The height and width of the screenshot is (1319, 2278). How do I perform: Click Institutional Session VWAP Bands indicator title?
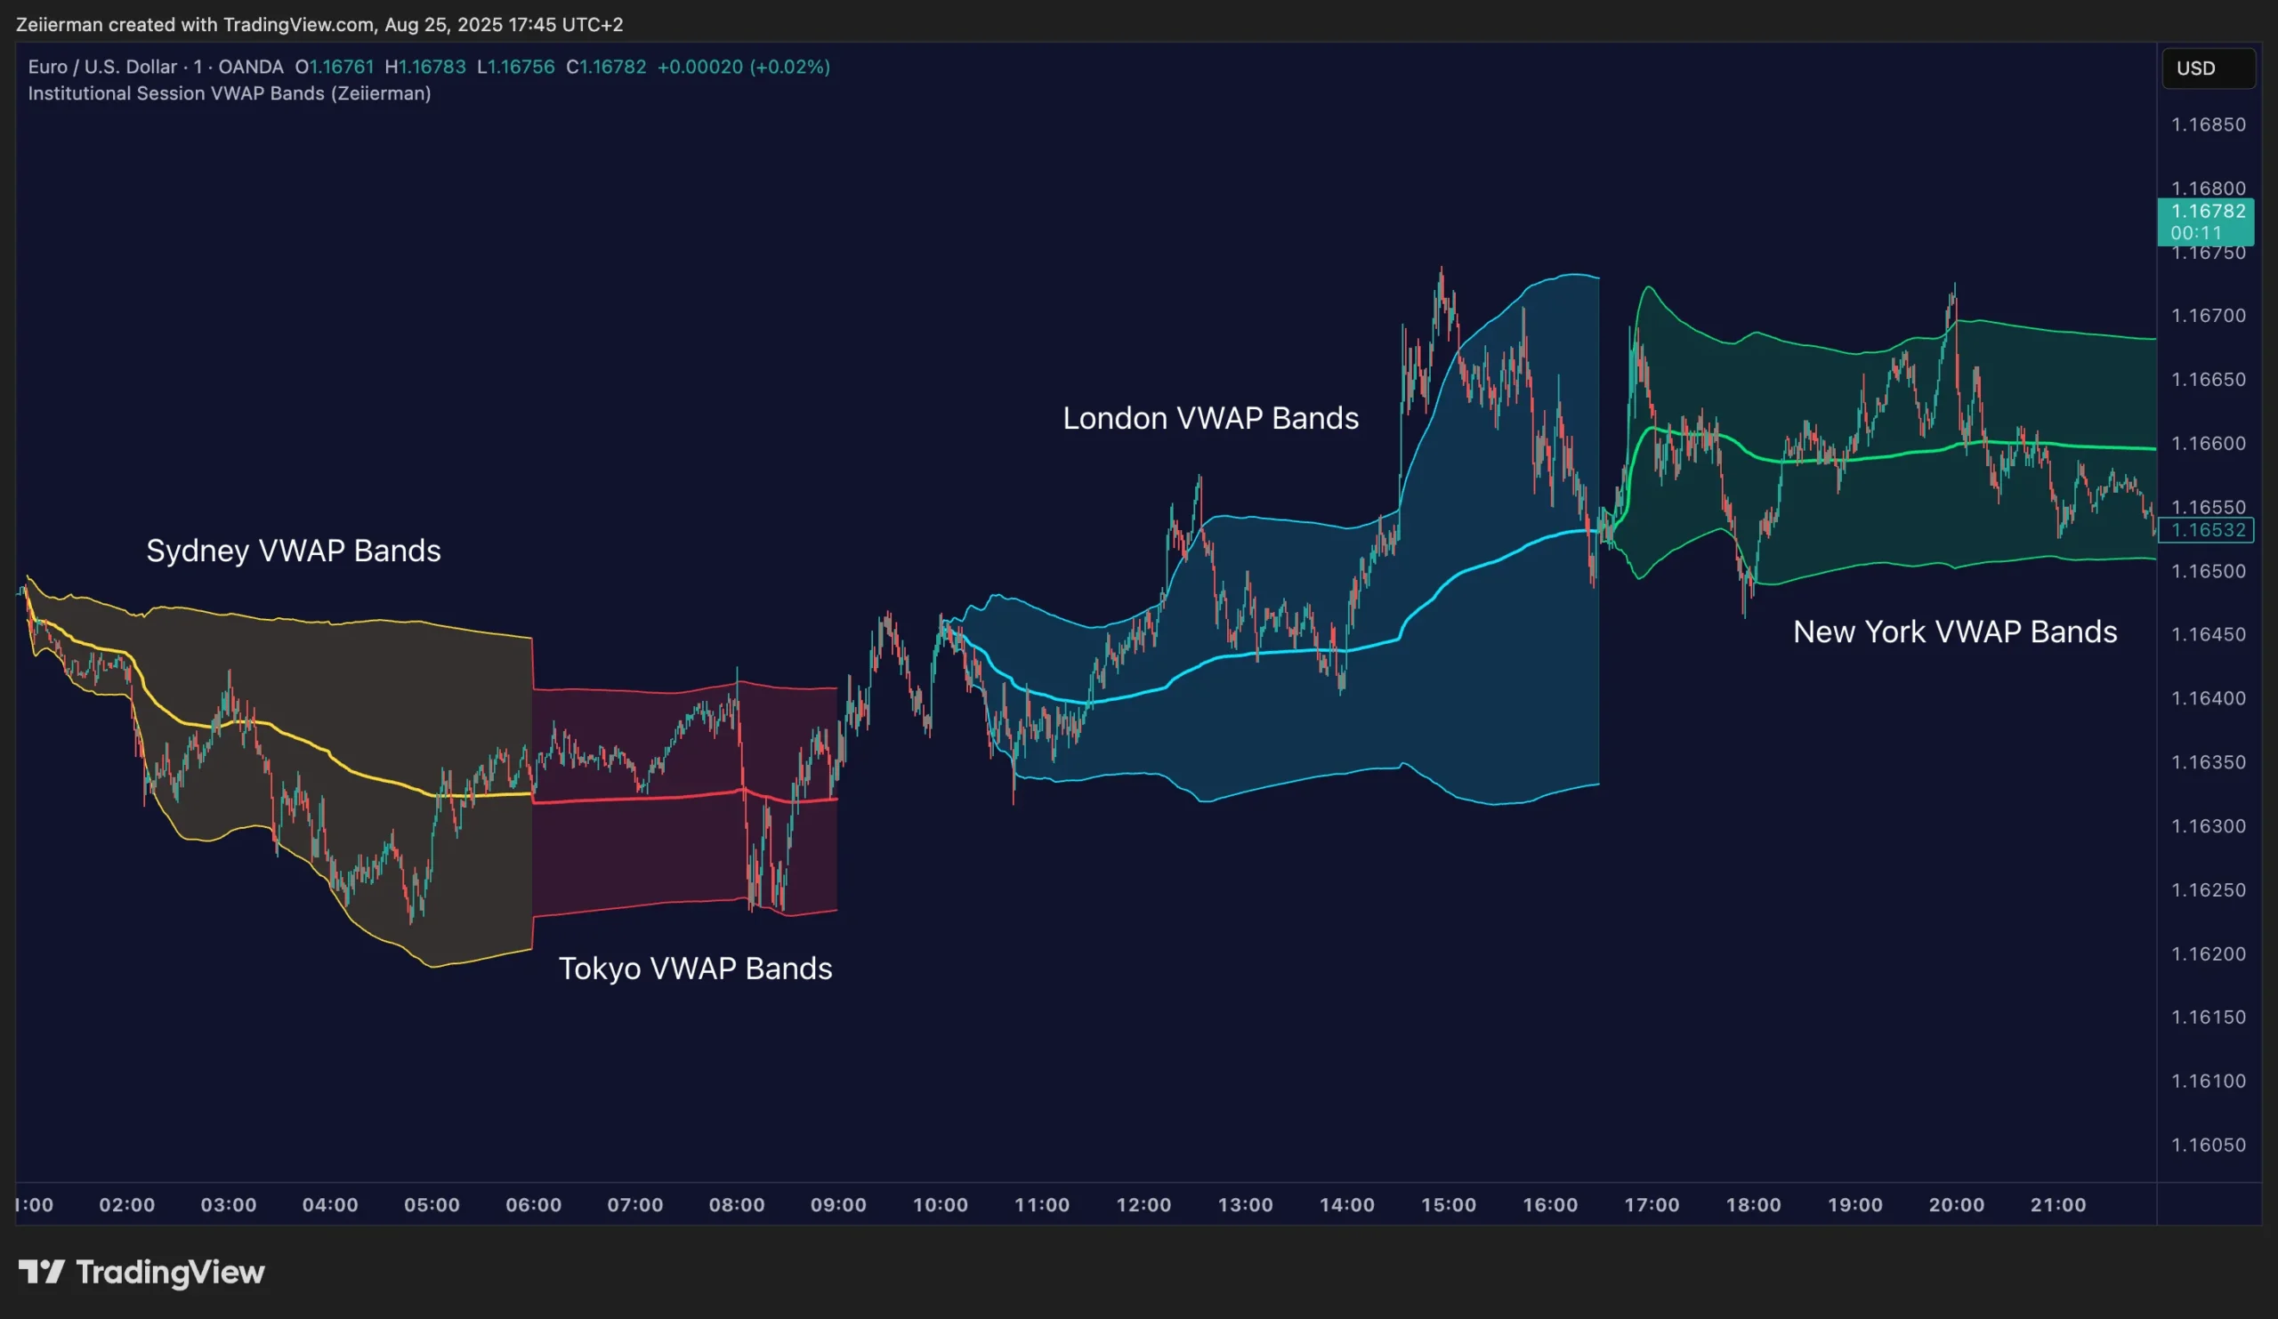click(229, 93)
